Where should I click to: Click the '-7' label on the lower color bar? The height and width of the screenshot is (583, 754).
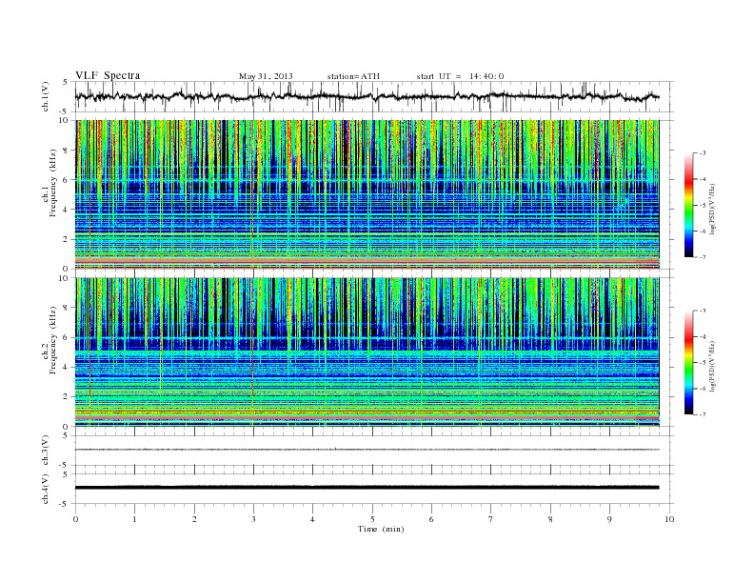click(702, 414)
